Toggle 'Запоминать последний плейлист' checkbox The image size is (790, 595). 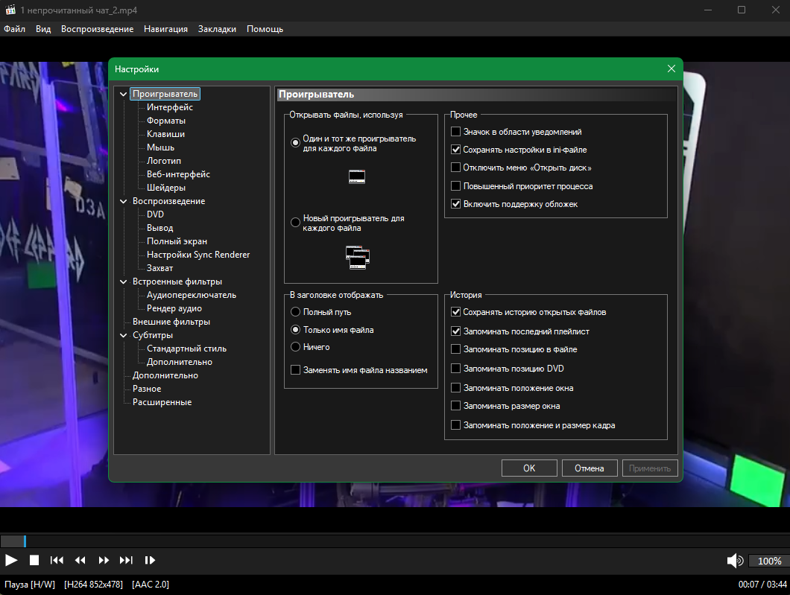pos(455,331)
